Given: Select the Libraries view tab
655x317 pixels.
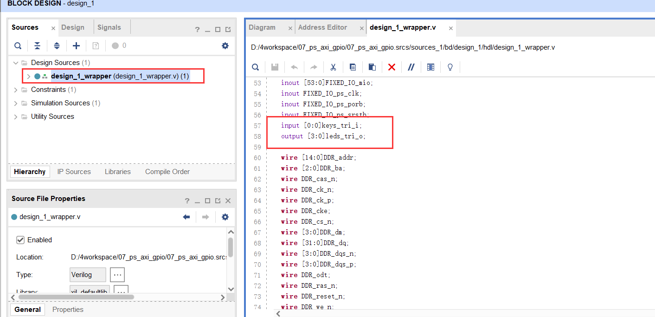Looking at the screenshot, I should tap(117, 172).
